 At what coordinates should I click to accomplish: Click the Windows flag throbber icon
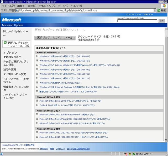pos(164,6)
